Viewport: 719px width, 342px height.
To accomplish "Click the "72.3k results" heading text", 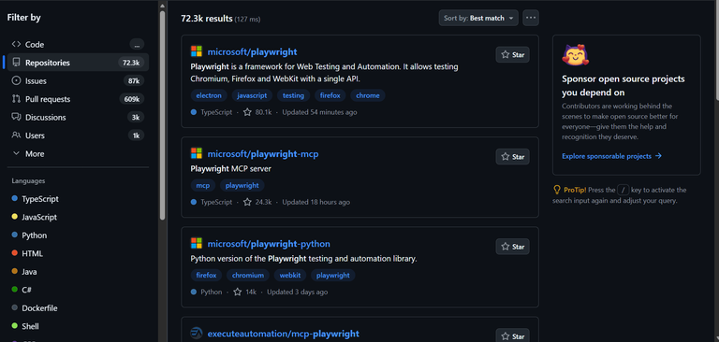I will (x=206, y=19).
